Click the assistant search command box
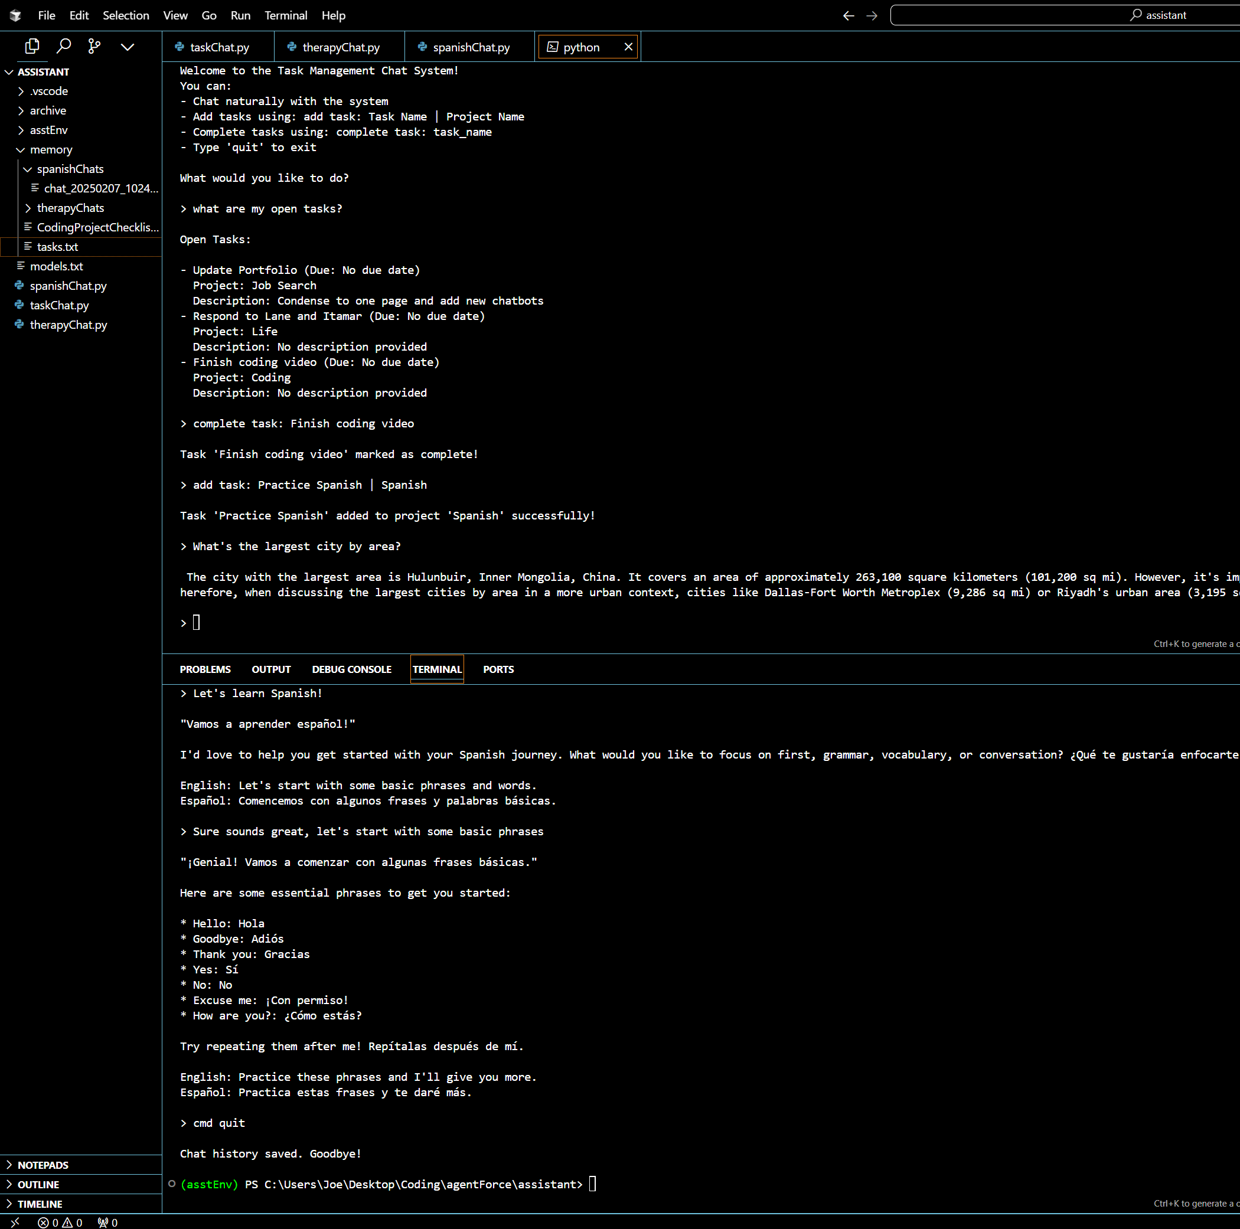Screen dimensions: 1240x1229 (x=1065, y=15)
